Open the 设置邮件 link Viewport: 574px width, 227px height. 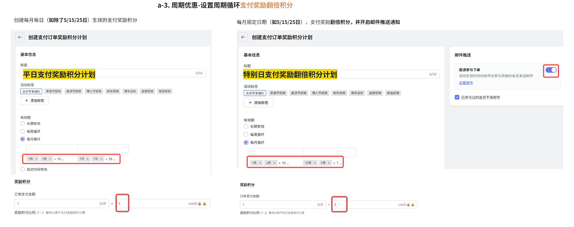click(x=466, y=83)
